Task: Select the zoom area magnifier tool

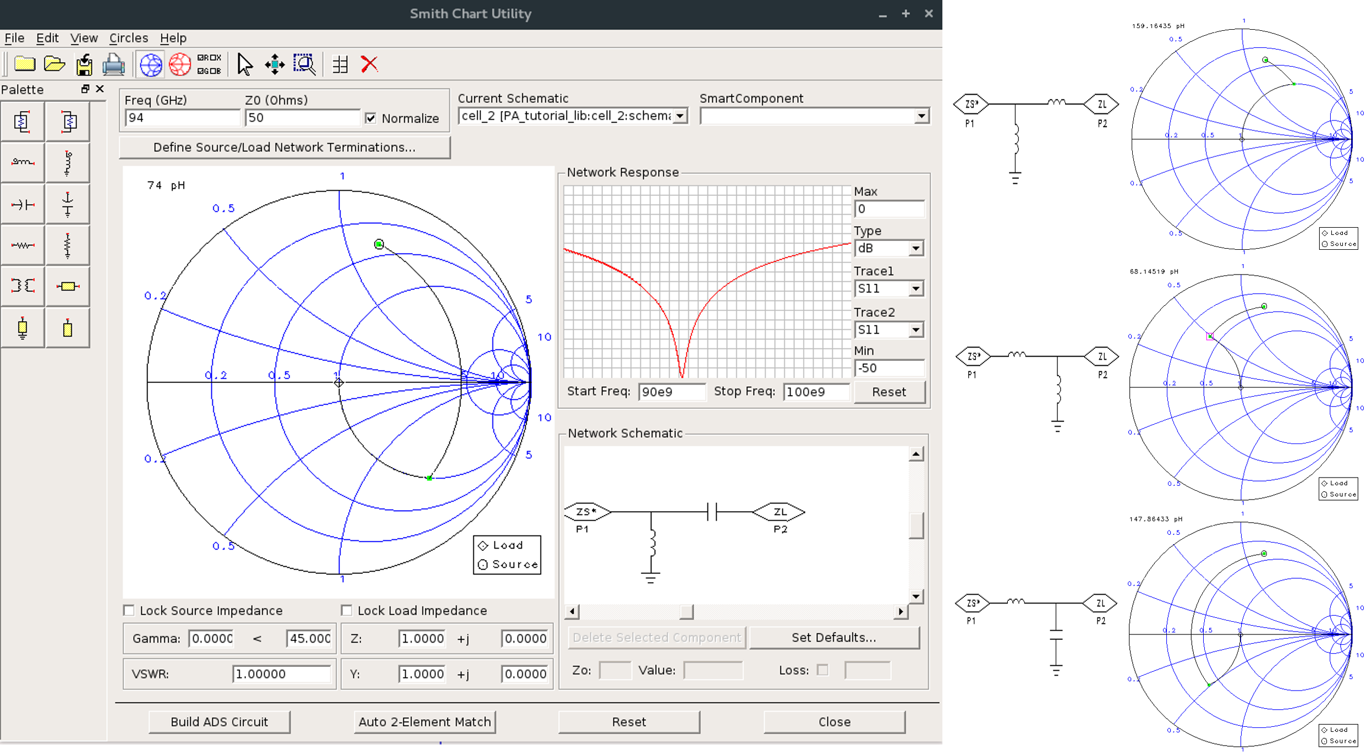Action: (x=304, y=64)
